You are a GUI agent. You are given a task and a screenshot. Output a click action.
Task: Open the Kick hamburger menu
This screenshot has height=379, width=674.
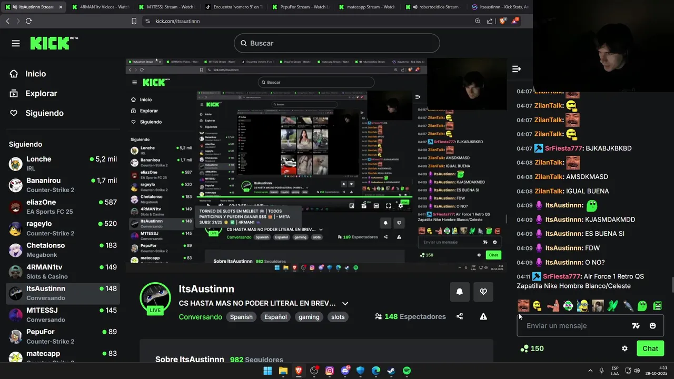tap(16, 43)
